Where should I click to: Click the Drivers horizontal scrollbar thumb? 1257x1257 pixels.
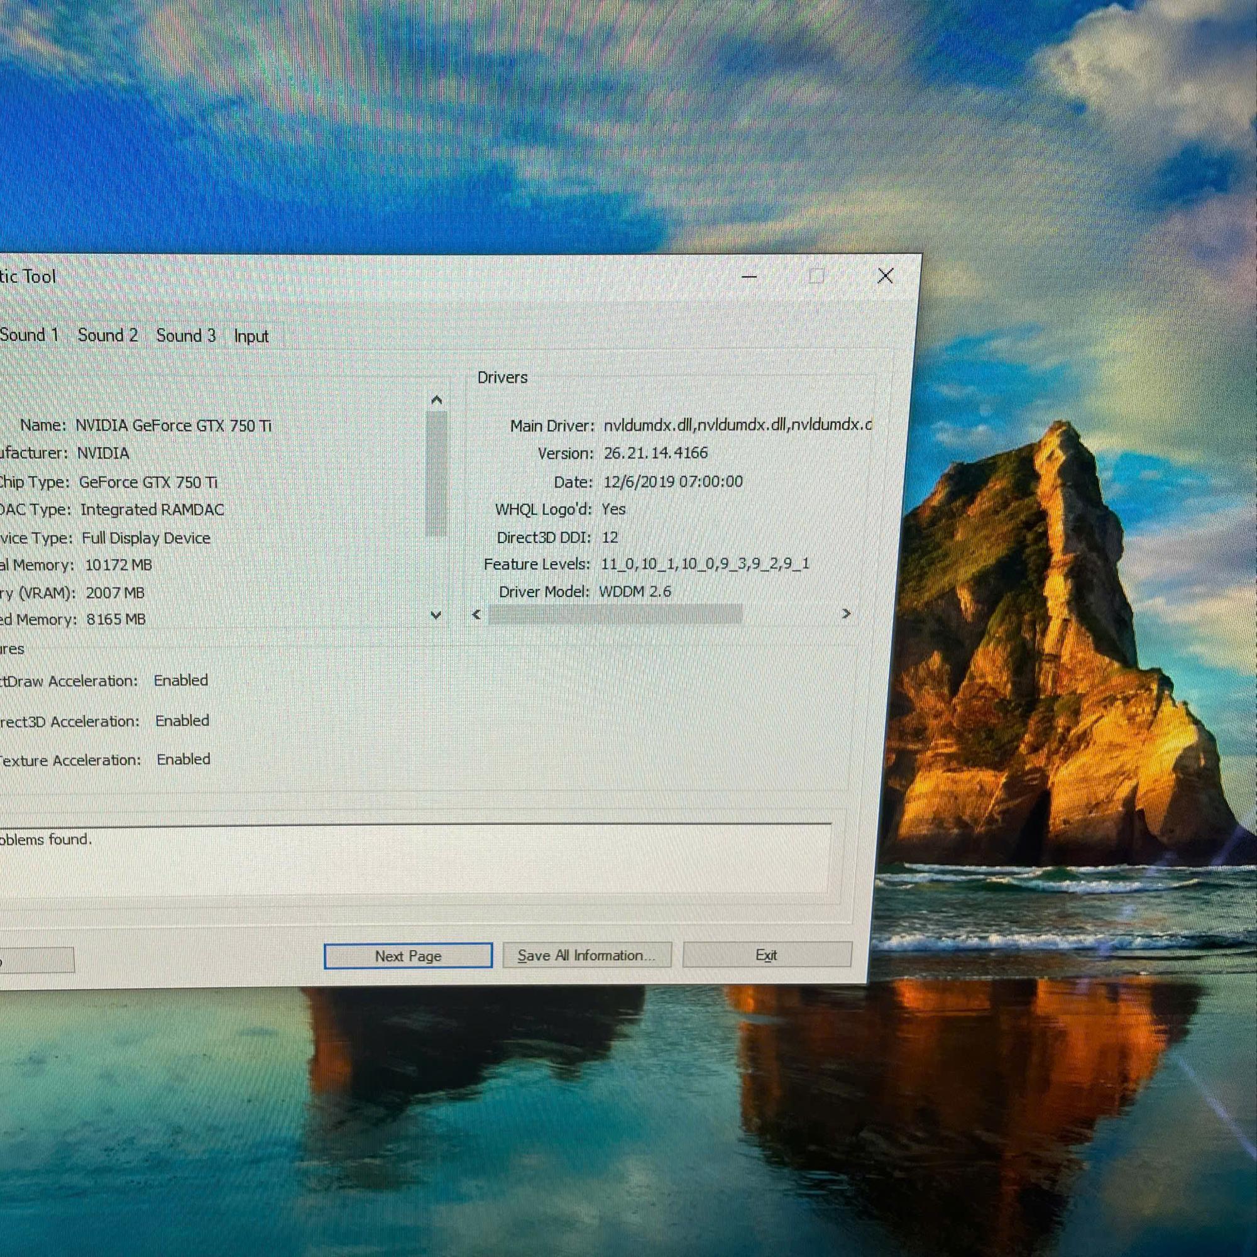point(615,614)
